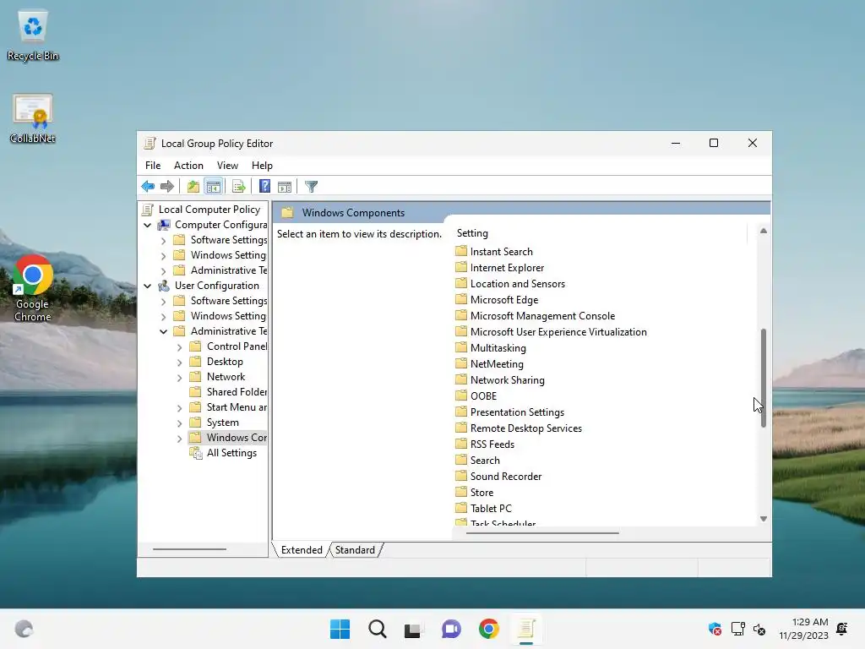Select the CollabNet desktop icon
This screenshot has width=865, height=649.
point(33,118)
